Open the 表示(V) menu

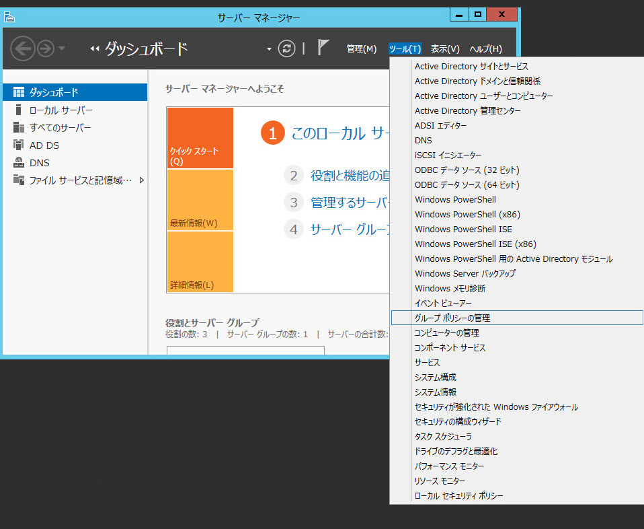[444, 49]
